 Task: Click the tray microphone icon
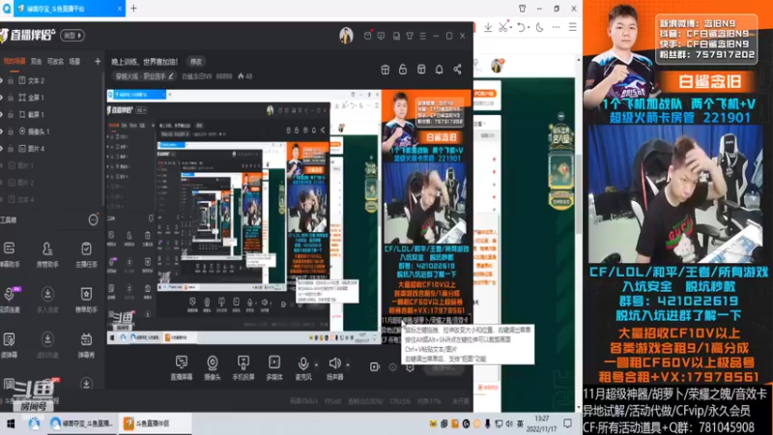coord(488,423)
